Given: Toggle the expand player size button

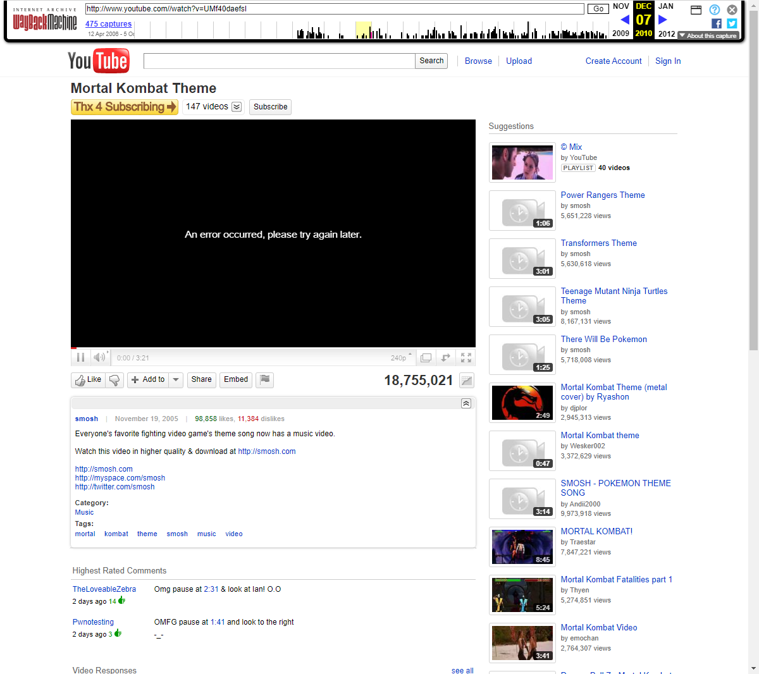Looking at the screenshot, I should pyautogui.click(x=446, y=358).
